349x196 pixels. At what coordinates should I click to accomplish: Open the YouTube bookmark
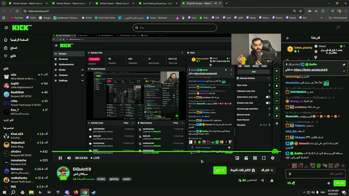point(17,18)
